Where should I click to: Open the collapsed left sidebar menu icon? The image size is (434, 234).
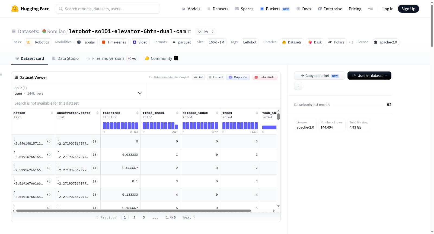pos(1,75)
